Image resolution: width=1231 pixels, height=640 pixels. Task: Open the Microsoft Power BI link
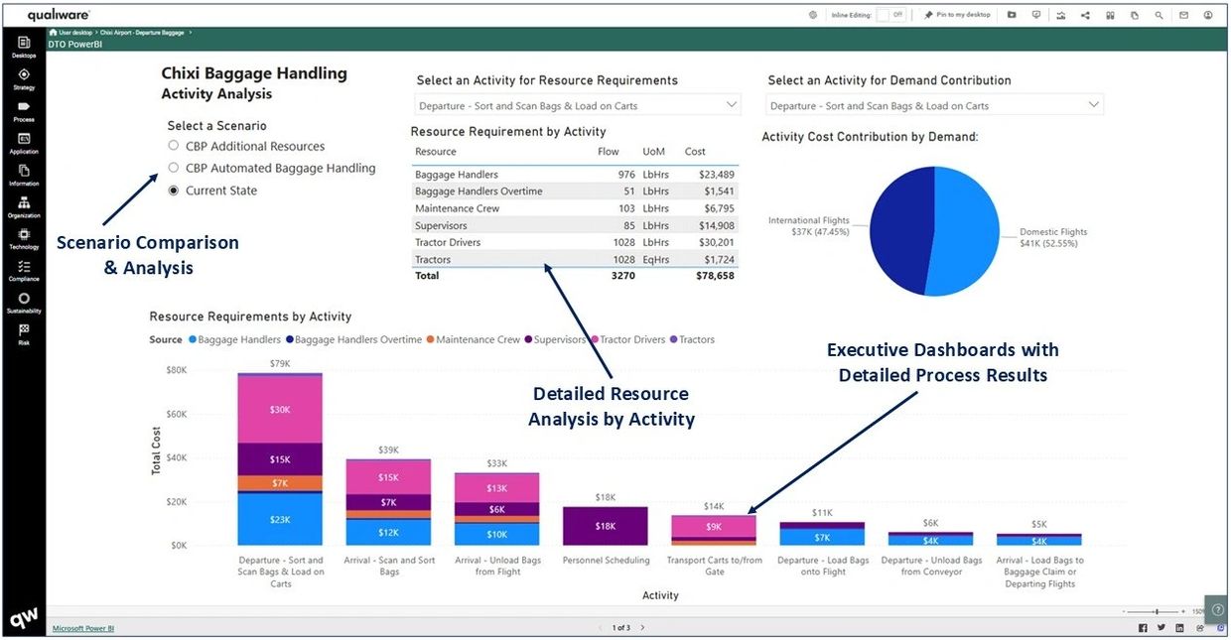pos(83,628)
